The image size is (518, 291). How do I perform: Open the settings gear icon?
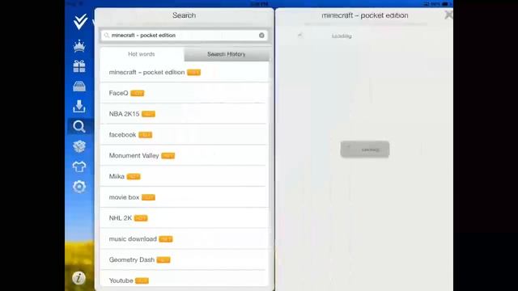click(79, 187)
